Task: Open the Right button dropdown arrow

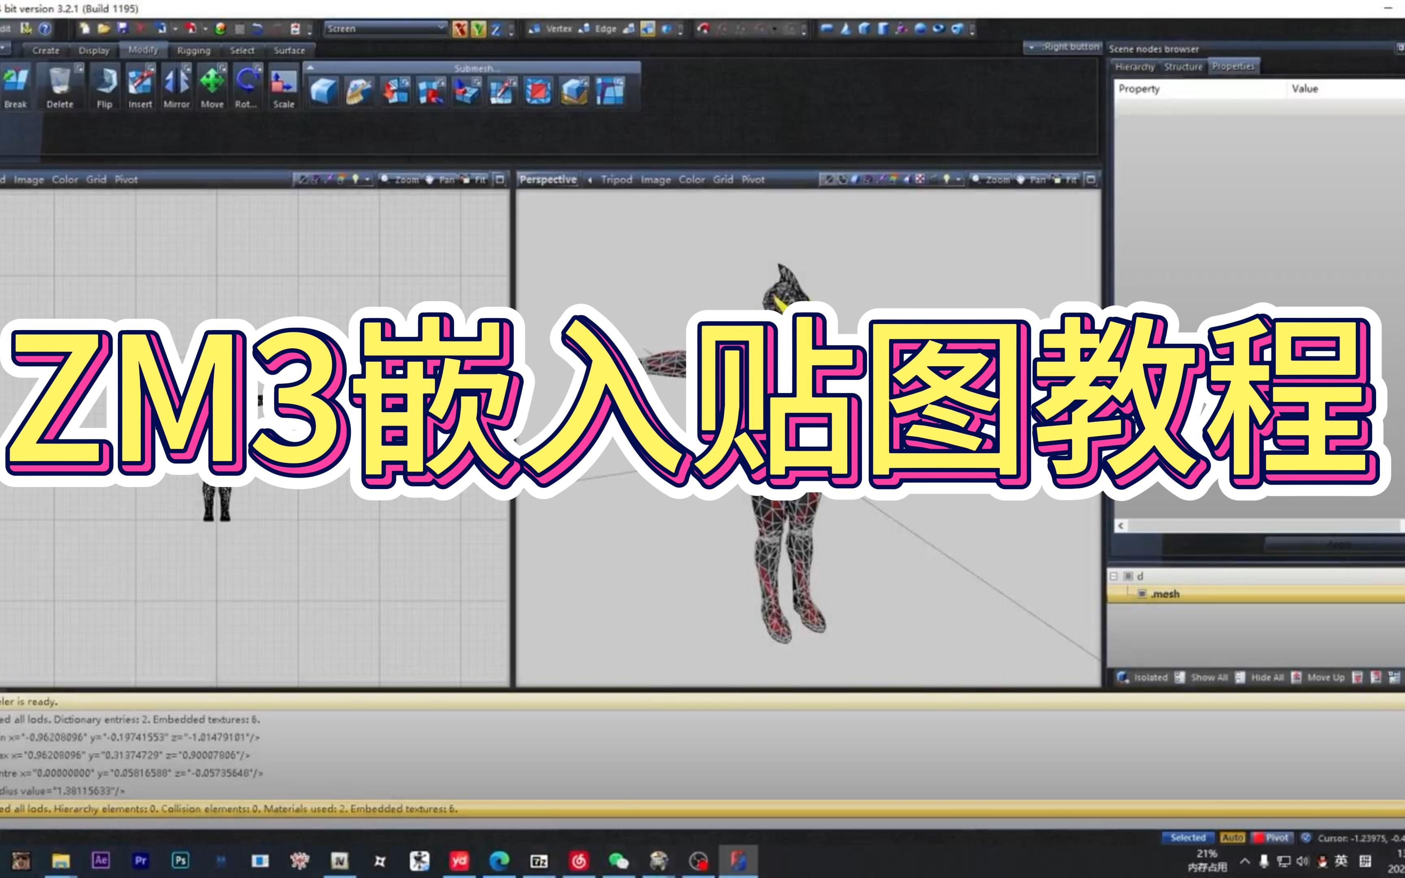Action: coord(1031,47)
